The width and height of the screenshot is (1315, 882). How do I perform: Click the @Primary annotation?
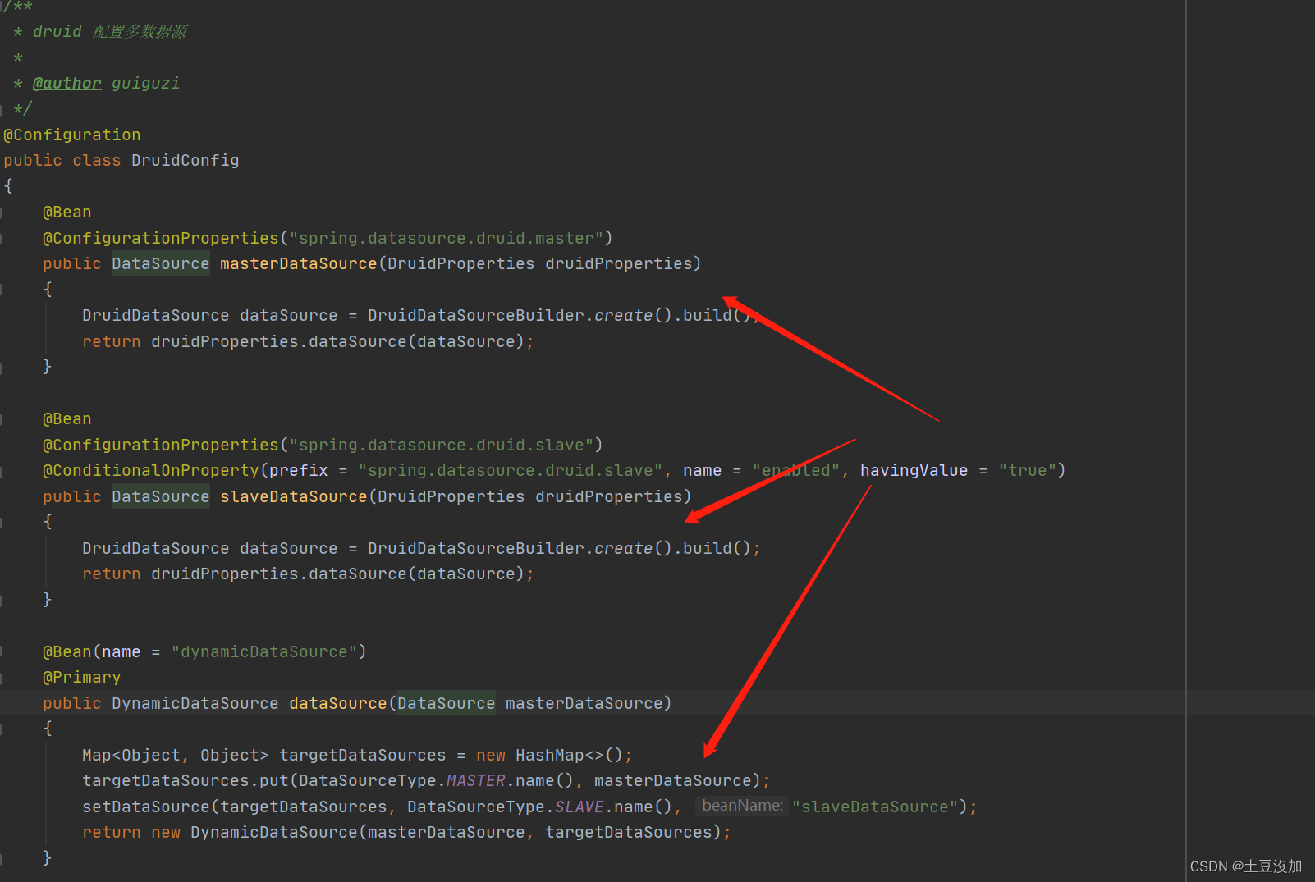click(82, 677)
